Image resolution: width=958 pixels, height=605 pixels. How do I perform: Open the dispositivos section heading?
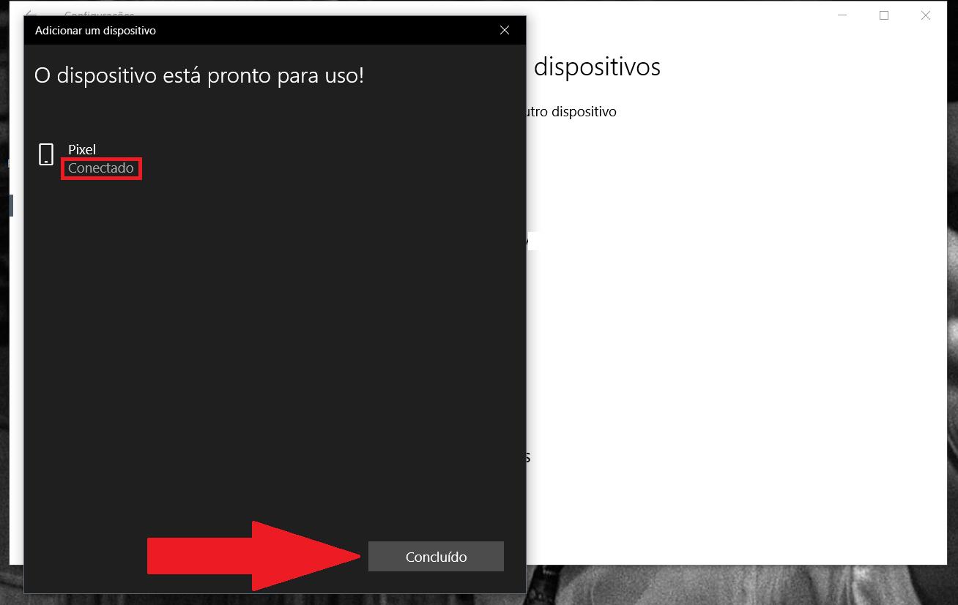click(598, 67)
